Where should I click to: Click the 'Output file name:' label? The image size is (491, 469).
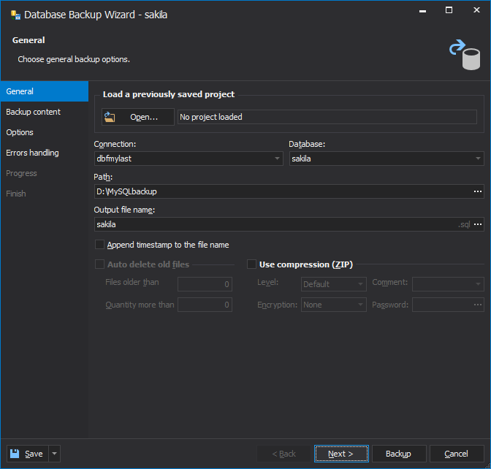point(124,210)
